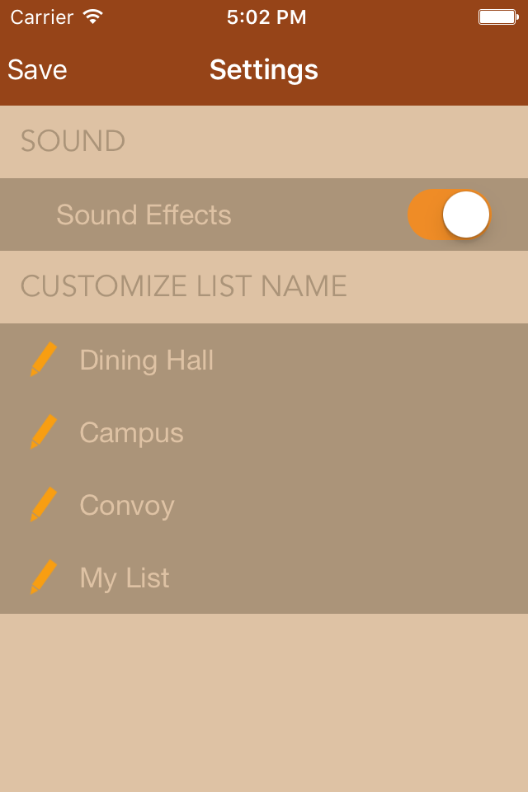
Task: Tap the 5:02 PM clock
Action: coord(266,17)
